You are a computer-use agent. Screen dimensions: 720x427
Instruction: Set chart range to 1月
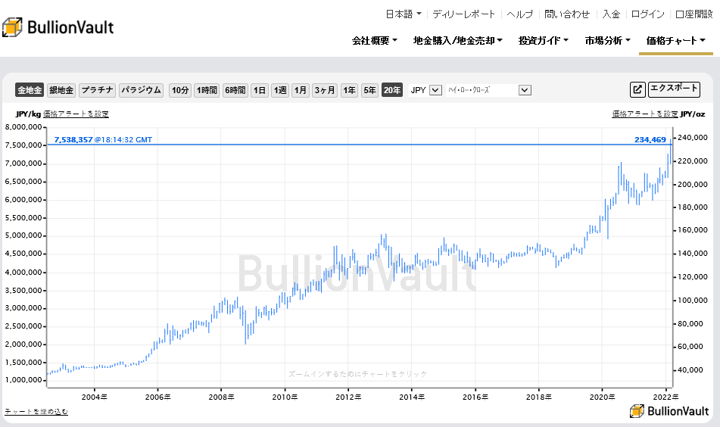pyautogui.click(x=301, y=90)
